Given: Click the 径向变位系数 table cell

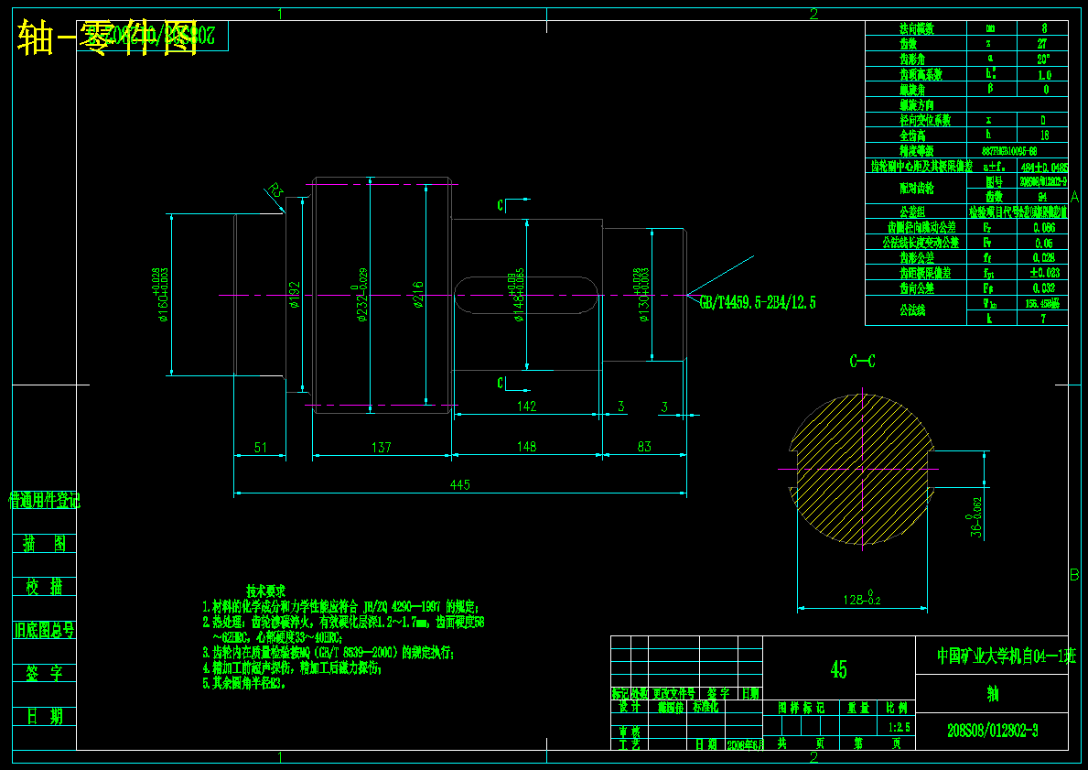Looking at the screenshot, I should (x=916, y=120).
